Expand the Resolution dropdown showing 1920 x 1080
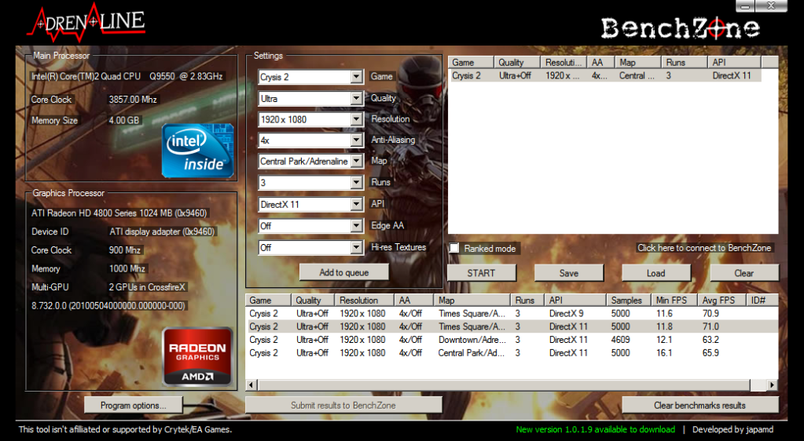 tap(356, 119)
